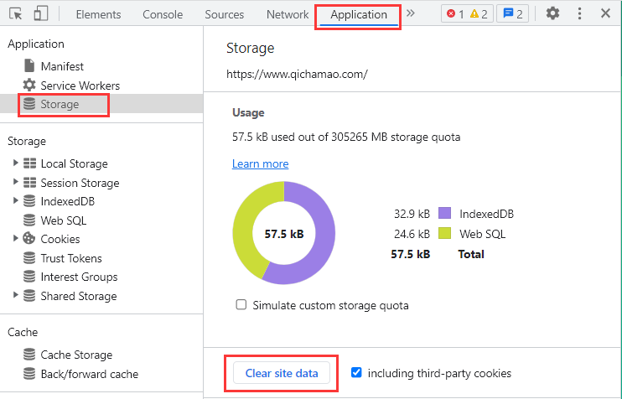Switch to the Console tab

[x=163, y=14]
